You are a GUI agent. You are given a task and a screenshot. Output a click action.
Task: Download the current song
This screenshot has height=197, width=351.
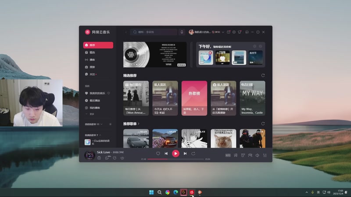[x=122, y=158]
